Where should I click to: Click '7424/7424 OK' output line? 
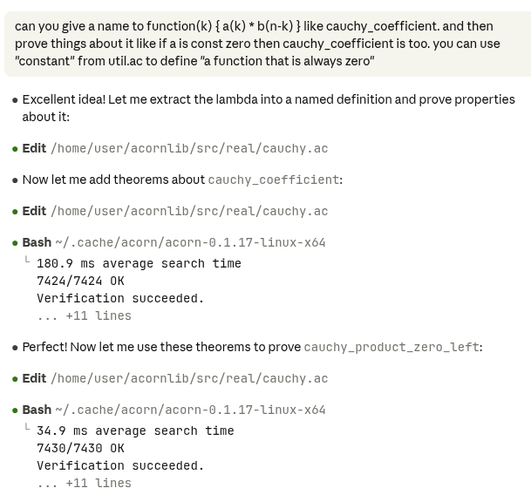click(x=80, y=281)
